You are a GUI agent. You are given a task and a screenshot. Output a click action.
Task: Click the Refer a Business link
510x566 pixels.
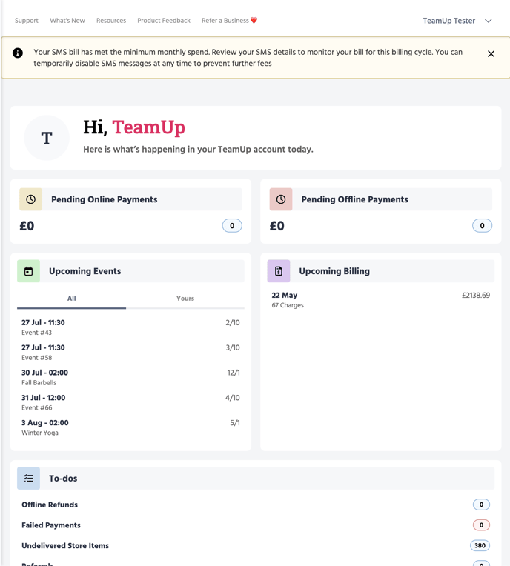229,21
